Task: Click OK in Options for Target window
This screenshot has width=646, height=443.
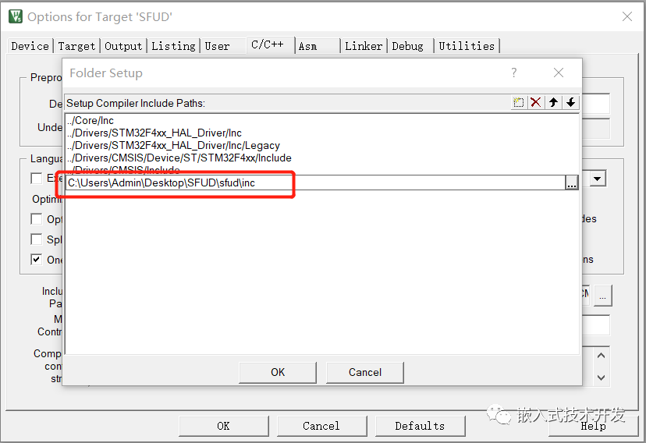Action: (223, 426)
